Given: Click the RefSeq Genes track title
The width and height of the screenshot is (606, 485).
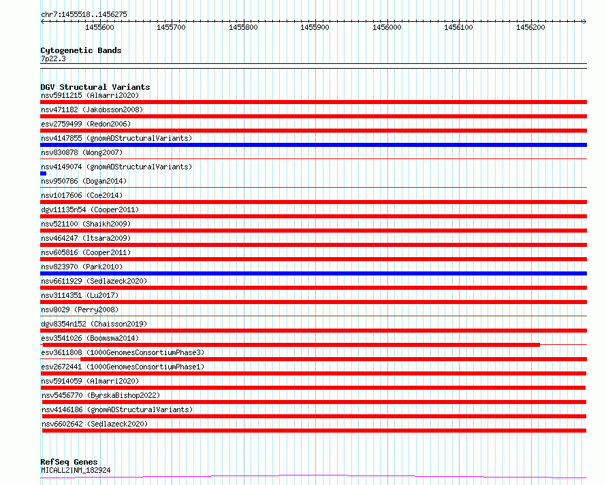Looking at the screenshot, I should [x=69, y=463].
